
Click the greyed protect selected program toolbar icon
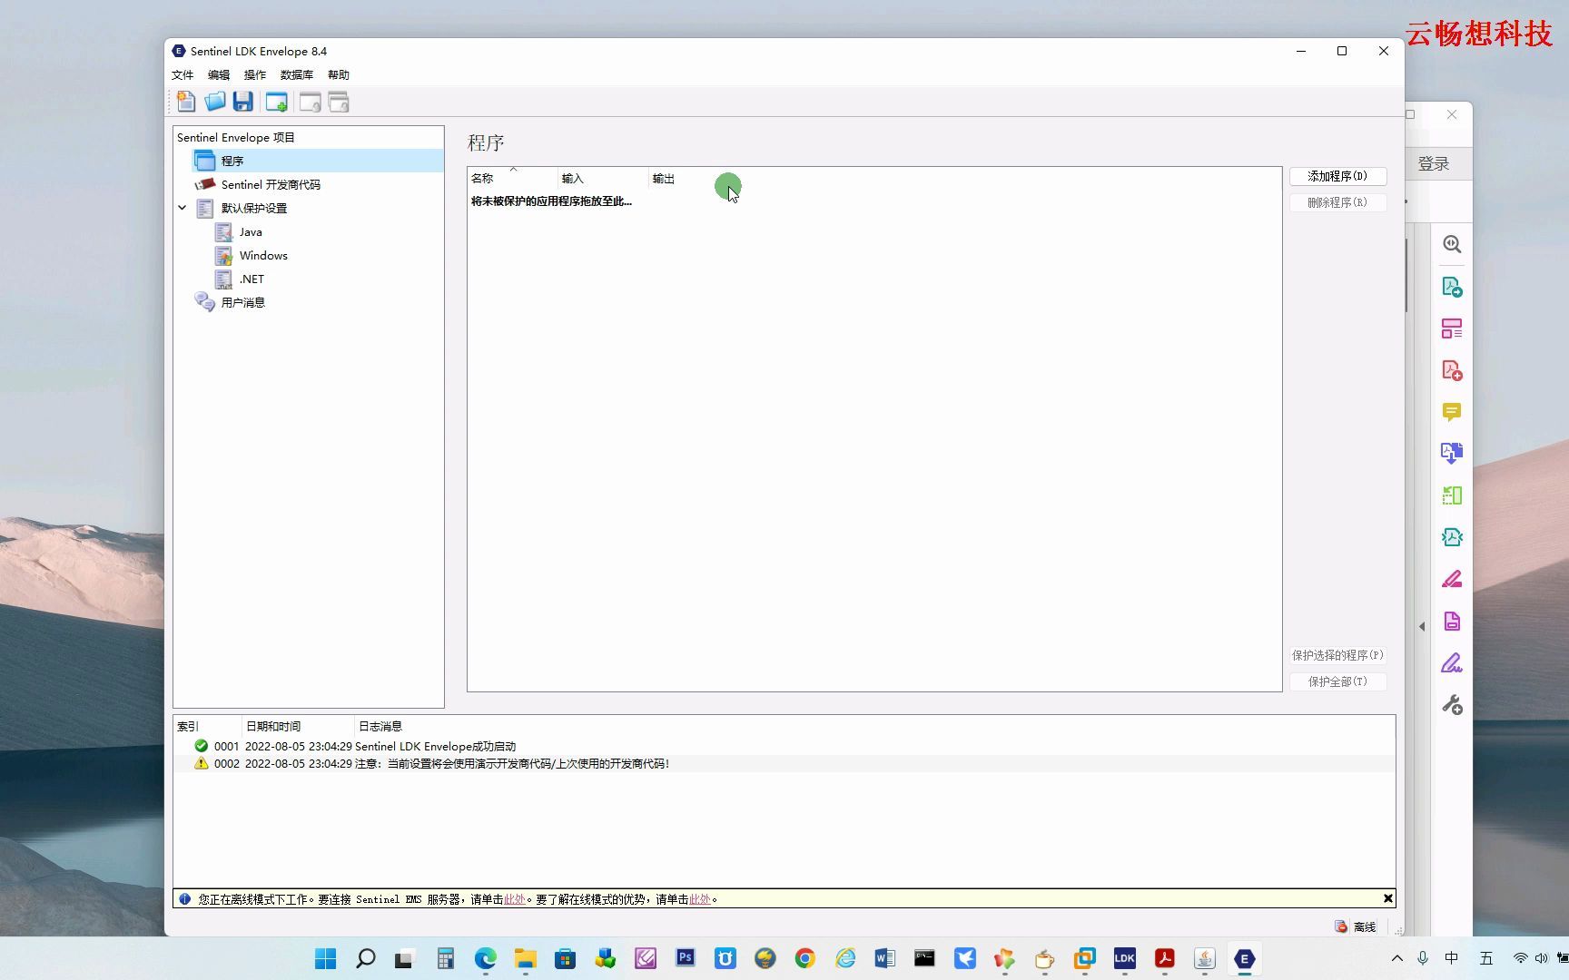[x=310, y=102]
